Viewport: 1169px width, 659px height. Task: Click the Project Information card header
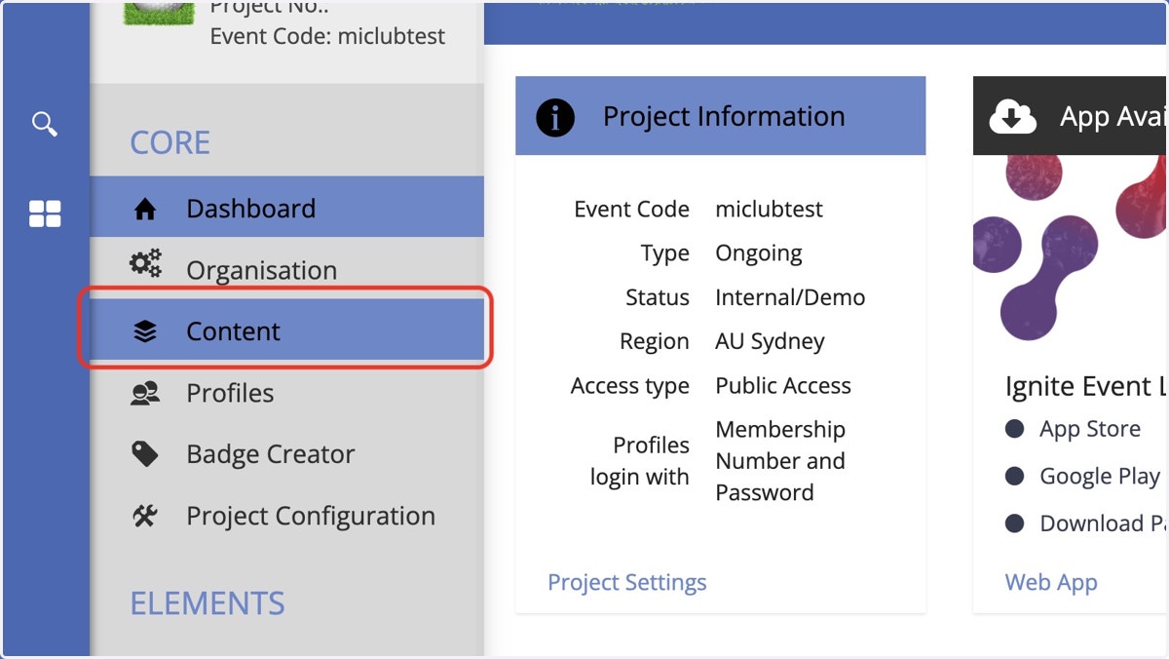tap(721, 116)
